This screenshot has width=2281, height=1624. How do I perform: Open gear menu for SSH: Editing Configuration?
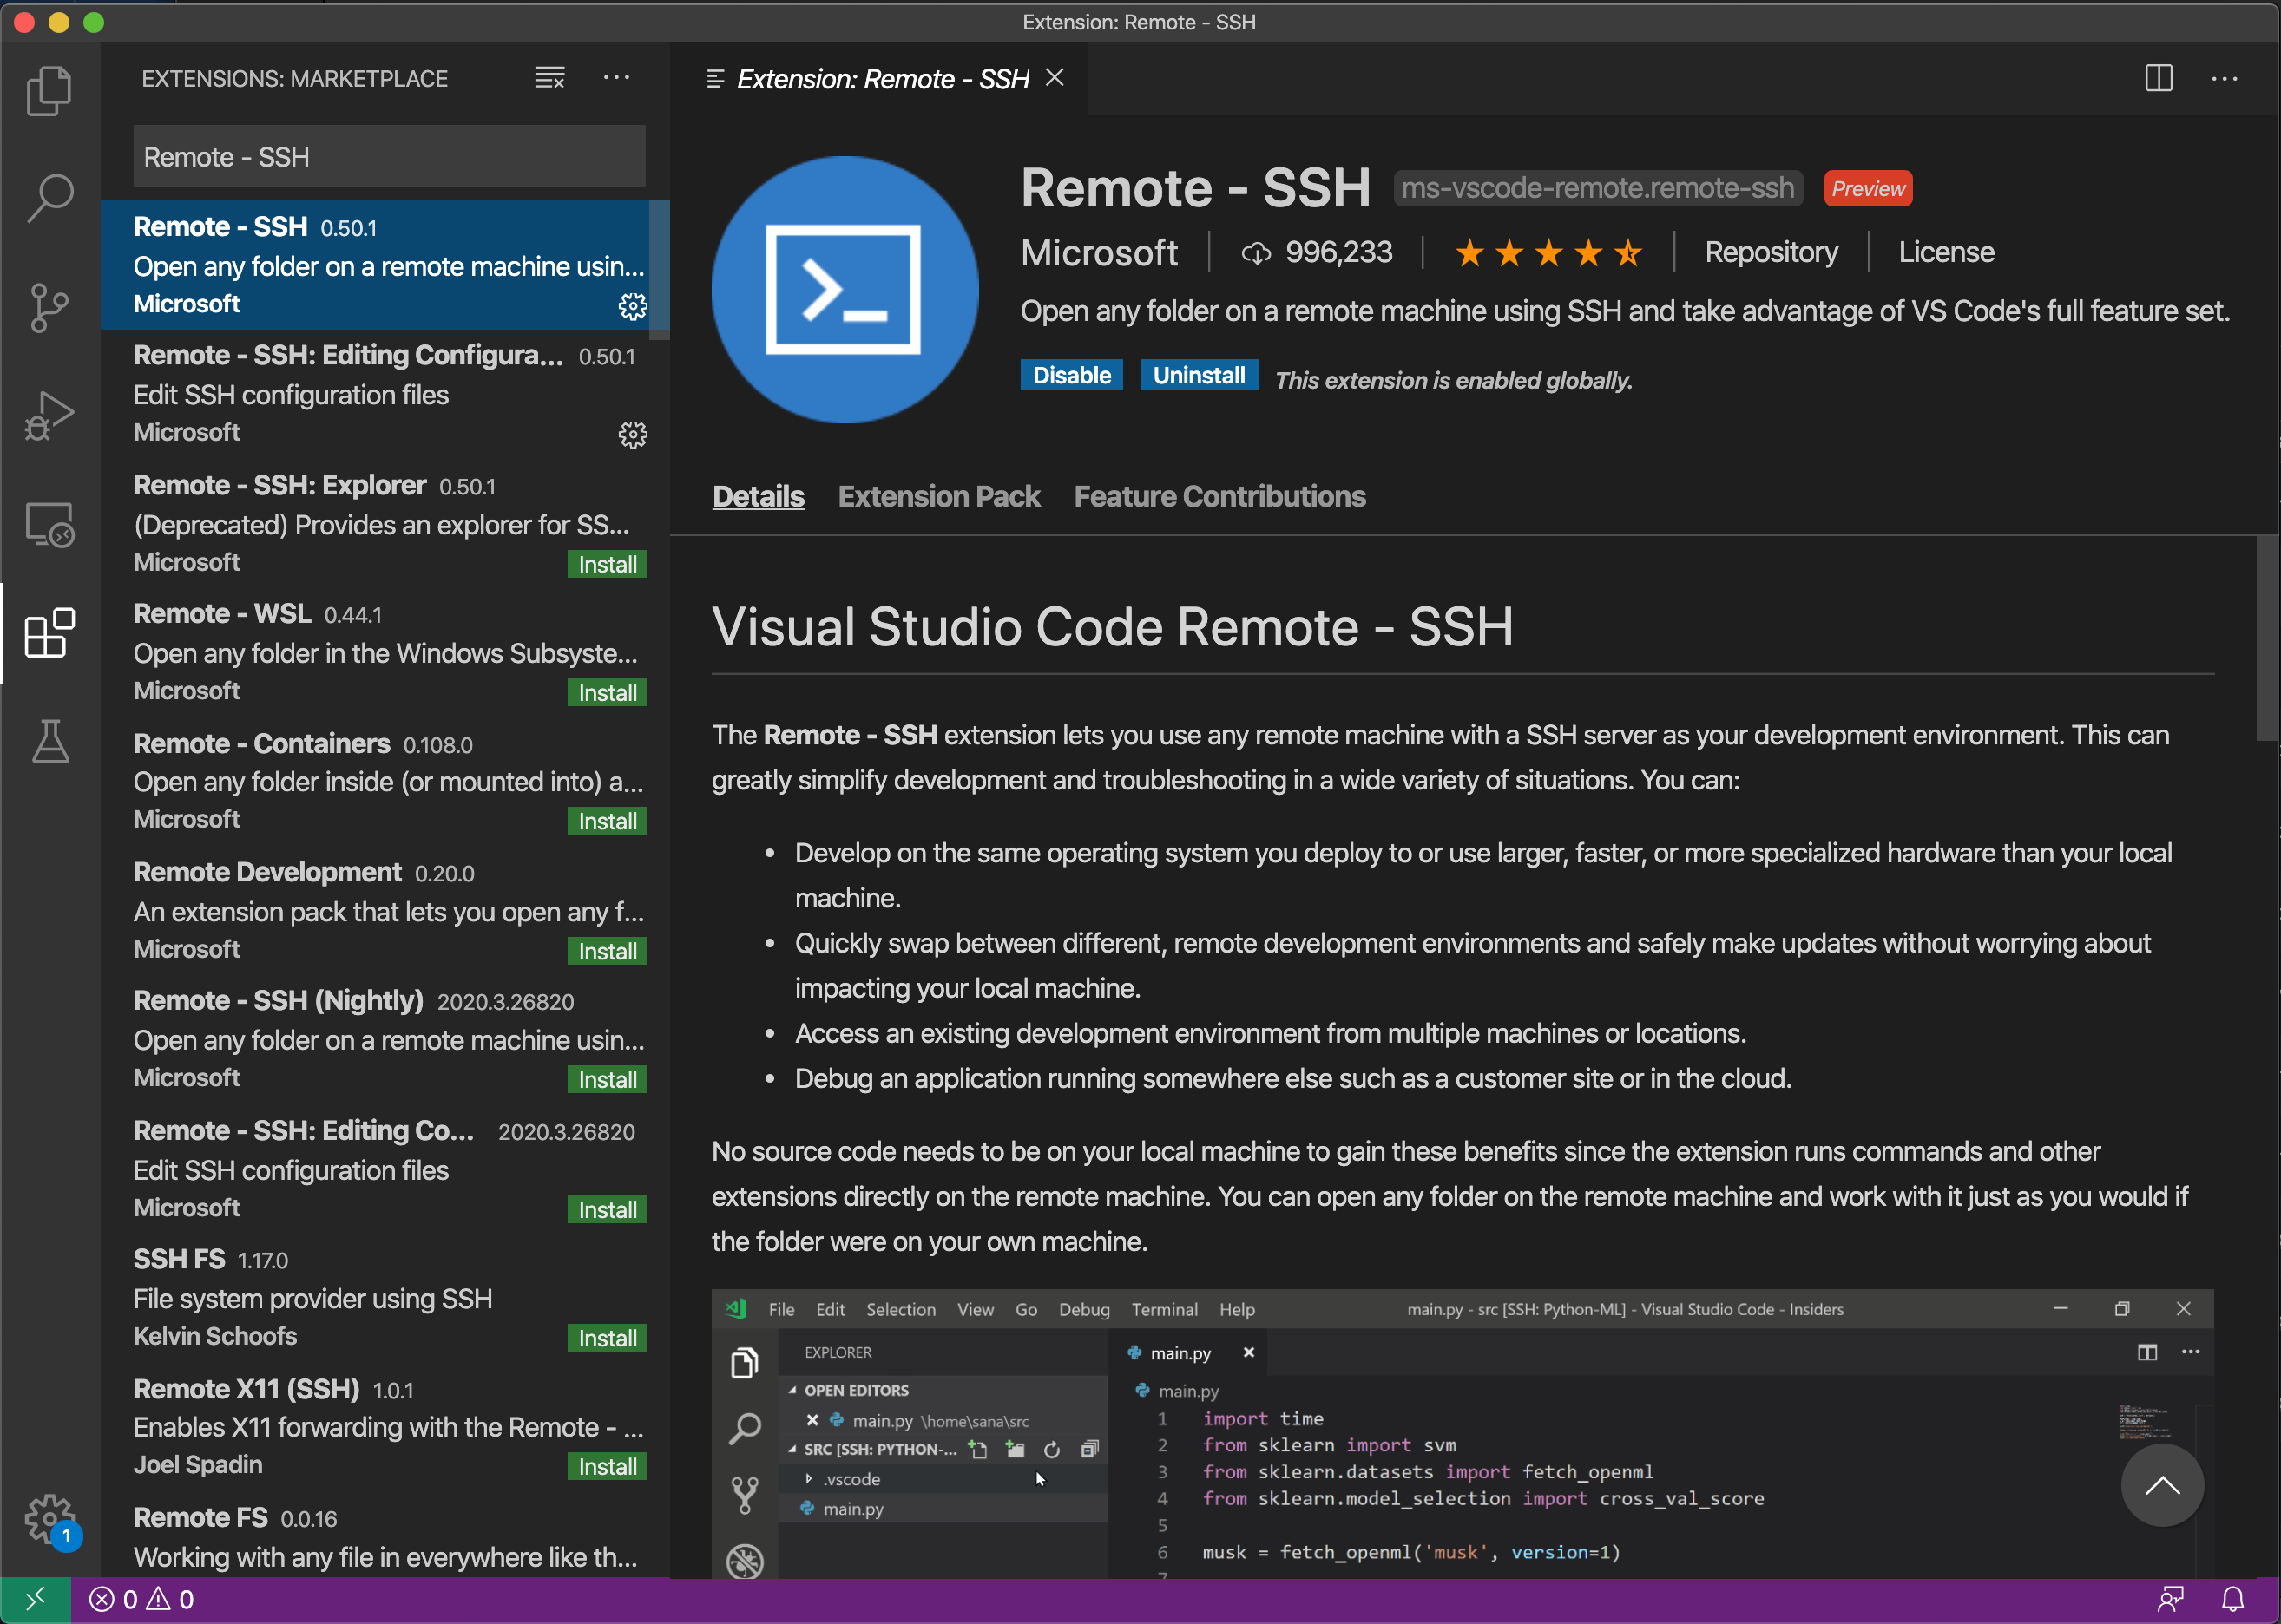(632, 435)
